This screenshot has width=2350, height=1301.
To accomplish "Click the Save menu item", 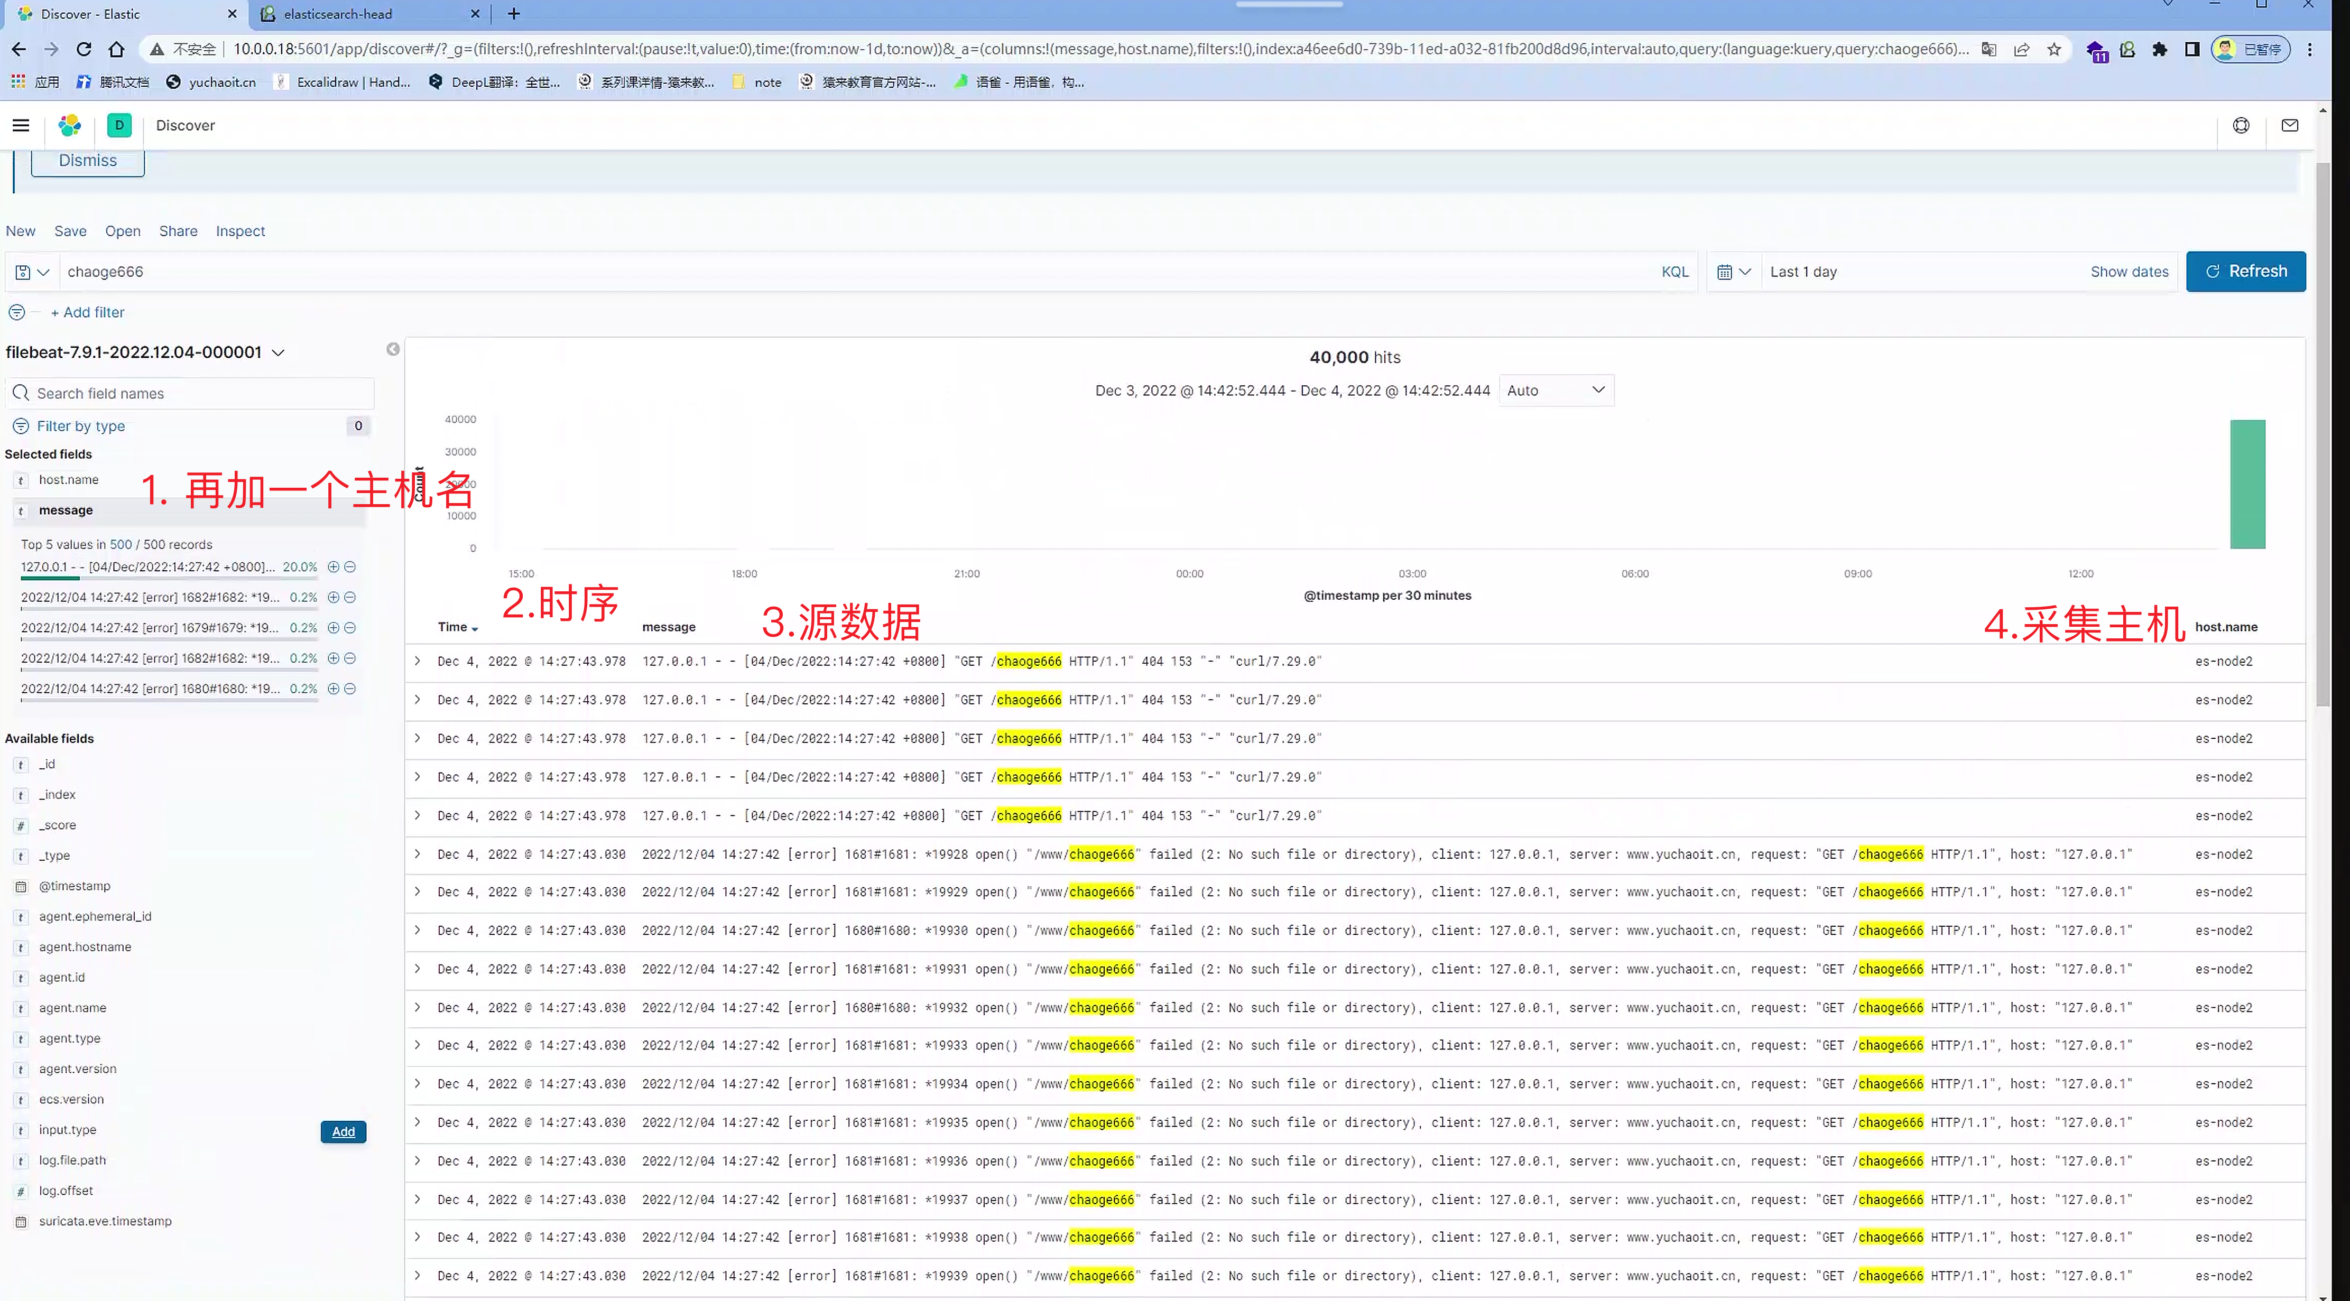I will tap(70, 231).
